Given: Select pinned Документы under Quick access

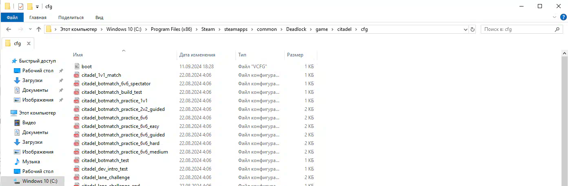Looking at the screenshot, I should point(35,90).
